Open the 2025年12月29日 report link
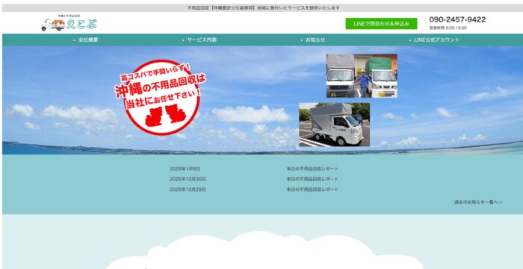The height and width of the screenshot is (269, 523). tap(312, 189)
